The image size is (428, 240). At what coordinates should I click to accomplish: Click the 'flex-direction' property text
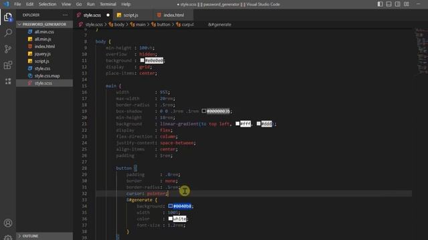[134, 137]
